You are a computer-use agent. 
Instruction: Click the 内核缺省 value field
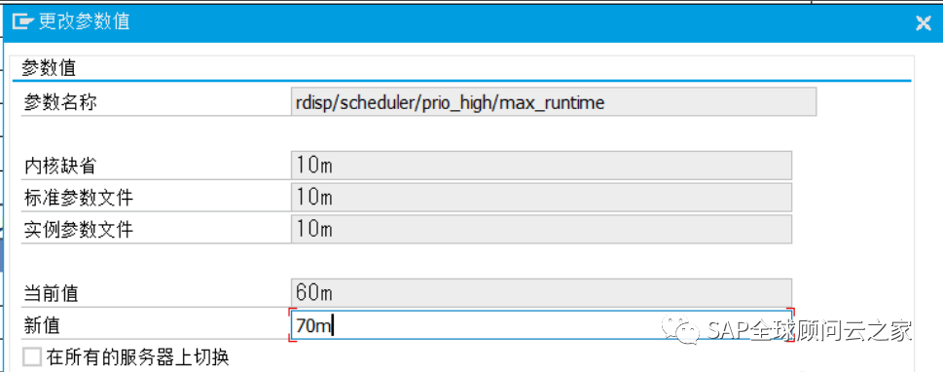click(541, 166)
